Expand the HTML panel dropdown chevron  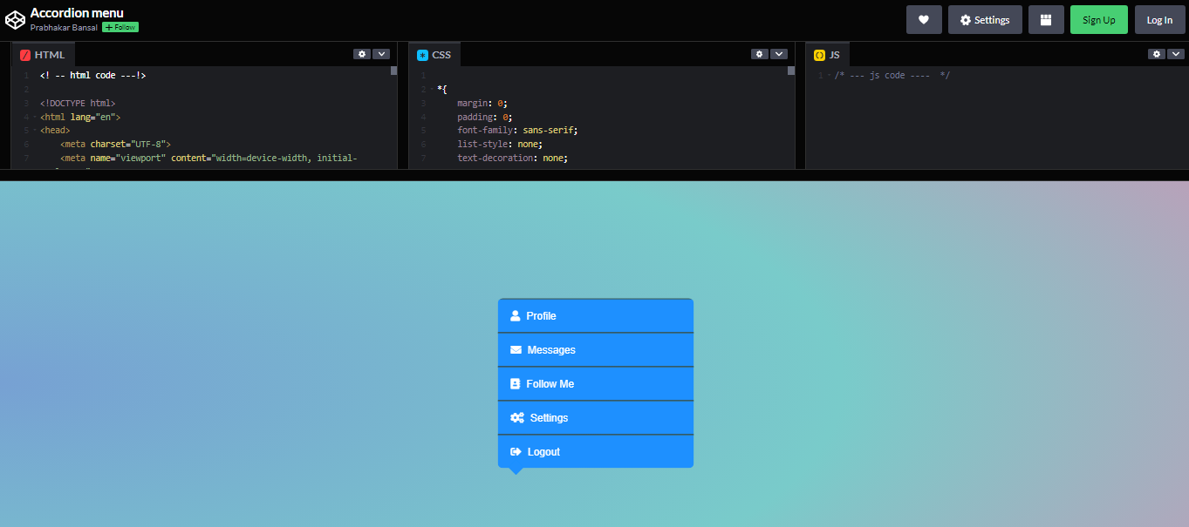point(381,53)
